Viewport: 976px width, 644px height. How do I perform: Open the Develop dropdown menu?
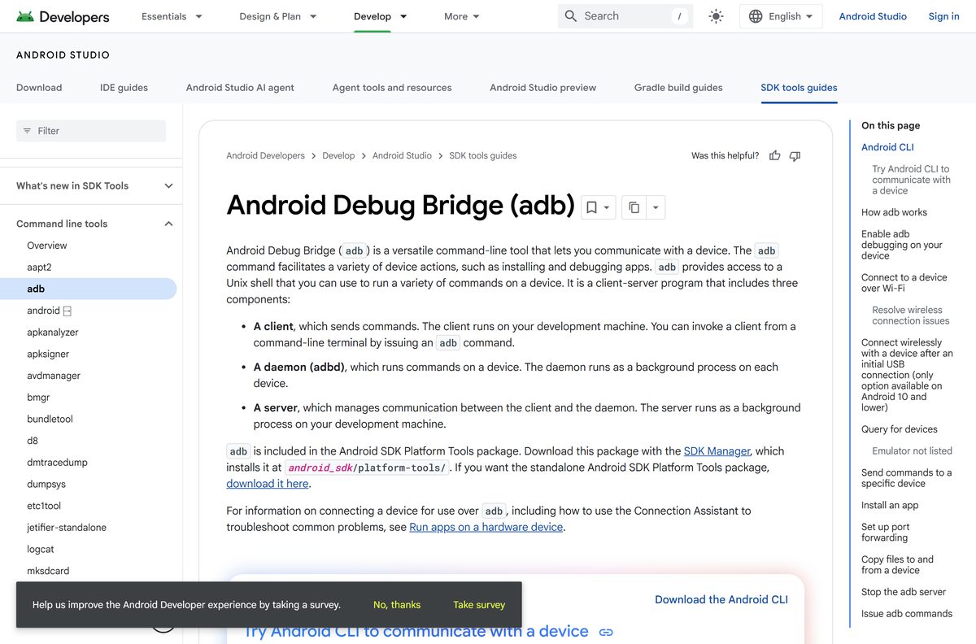point(381,16)
